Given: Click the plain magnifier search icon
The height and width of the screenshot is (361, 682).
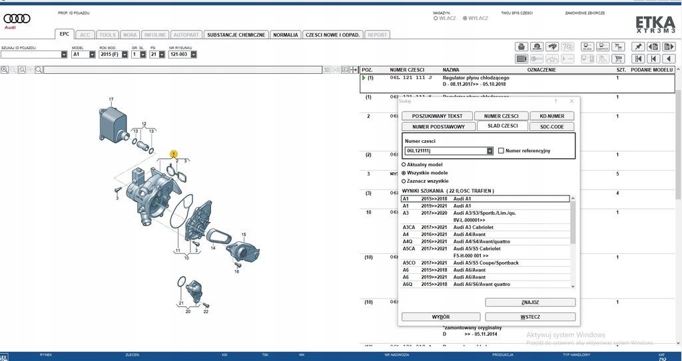Looking at the screenshot, I should 39,70.
